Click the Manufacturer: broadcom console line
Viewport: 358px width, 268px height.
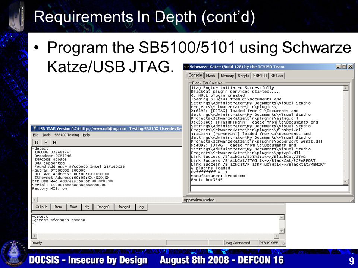coord(218,176)
